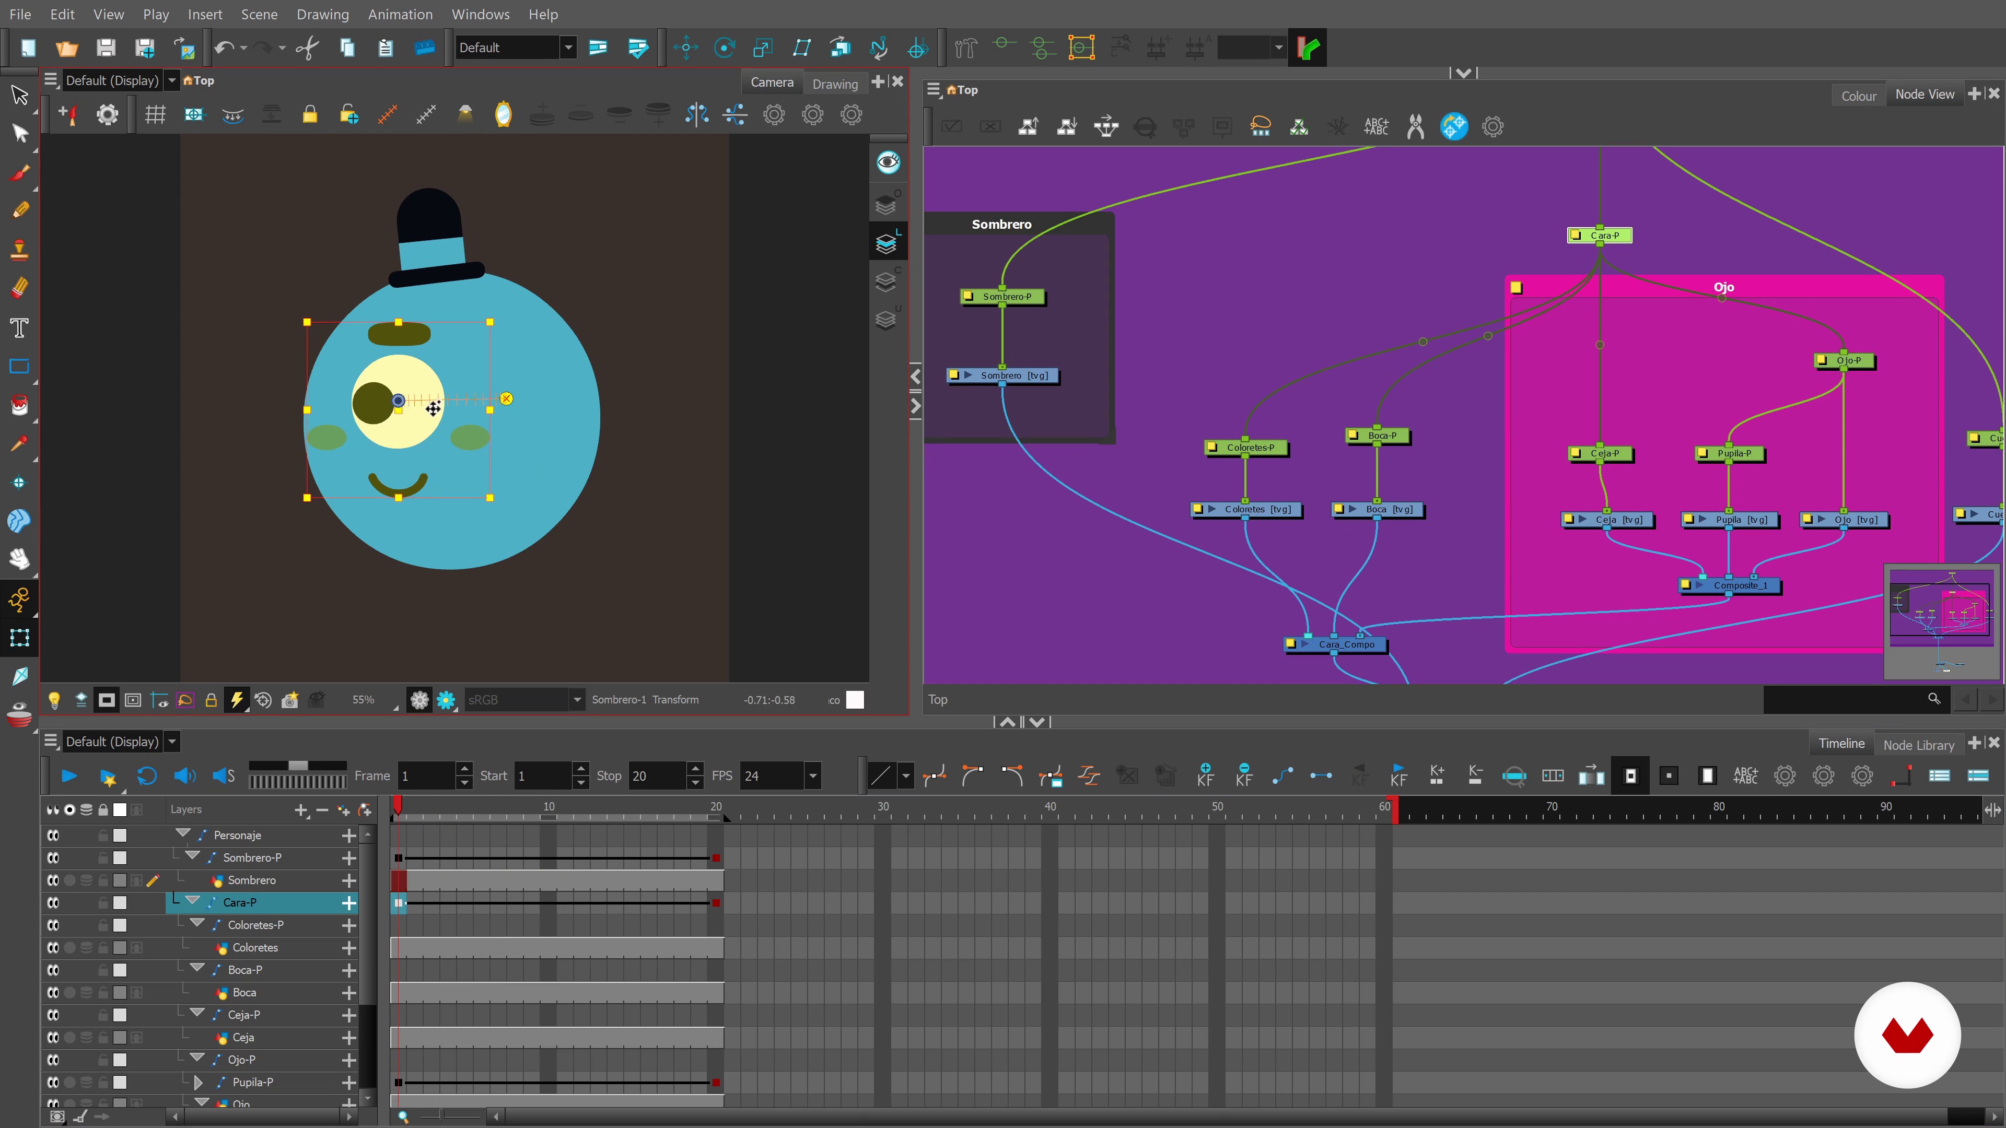
Task: Open the sRGB colour space dropdown
Action: pyautogui.click(x=577, y=700)
